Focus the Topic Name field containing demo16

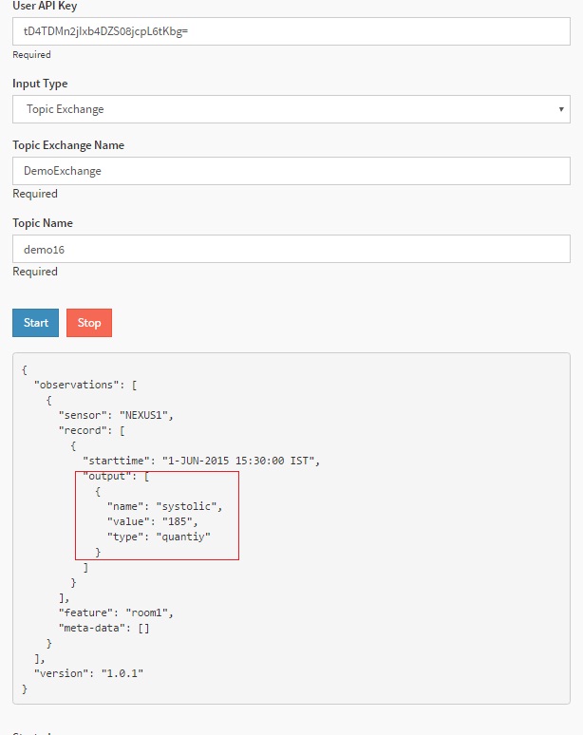291,249
